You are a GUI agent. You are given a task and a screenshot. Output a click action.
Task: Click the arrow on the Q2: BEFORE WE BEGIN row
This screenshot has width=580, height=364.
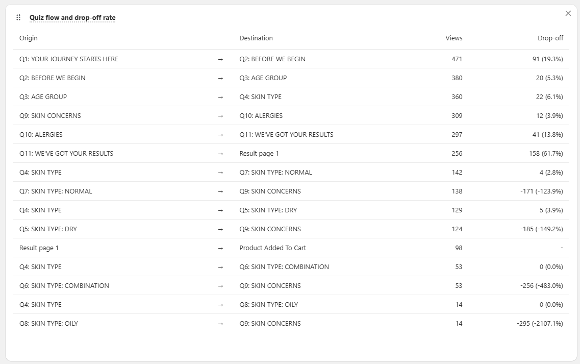(220, 78)
